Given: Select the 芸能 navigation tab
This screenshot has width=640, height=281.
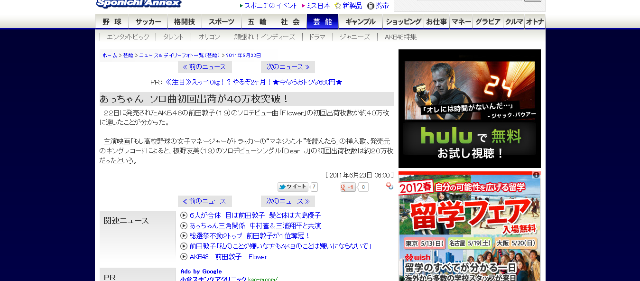Looking at the screenshot, I should [x=323, y=22].
